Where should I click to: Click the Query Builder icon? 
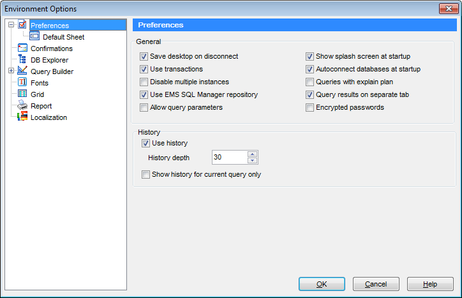pos(22,71)
